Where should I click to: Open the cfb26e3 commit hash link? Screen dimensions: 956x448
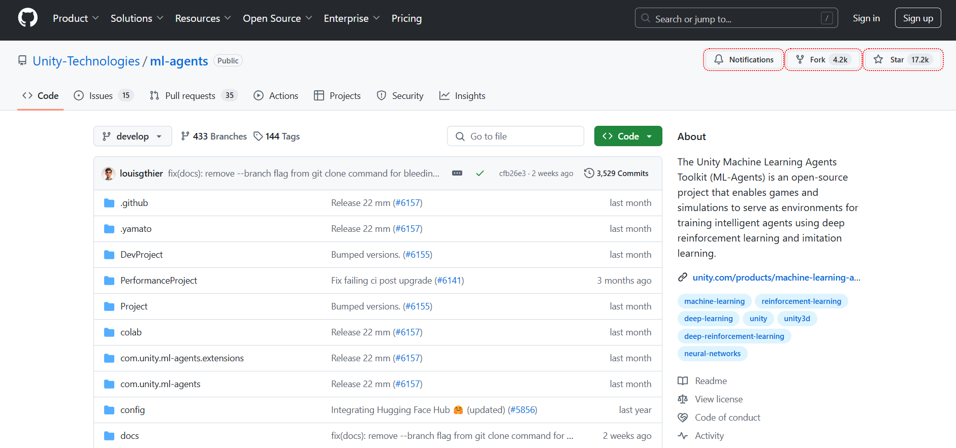[513, 174]
